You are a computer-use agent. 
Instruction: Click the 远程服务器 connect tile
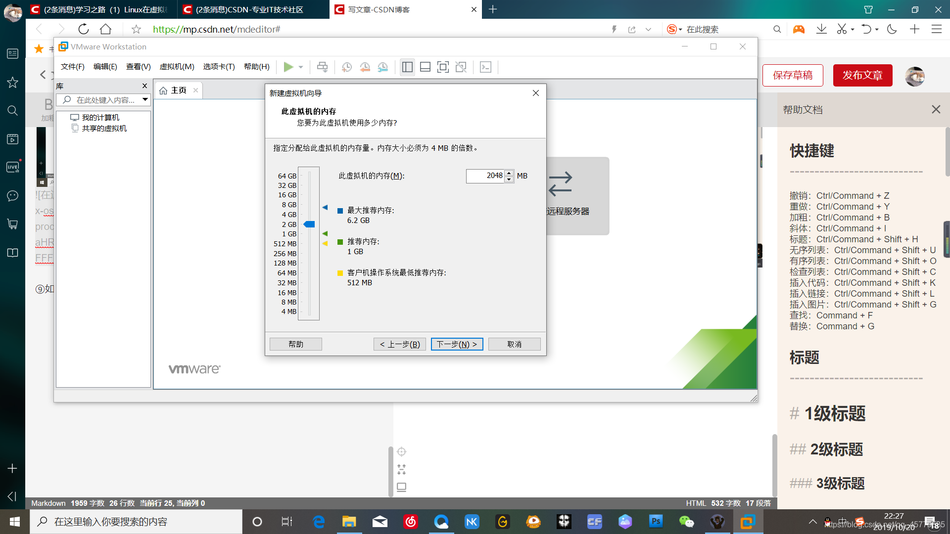click(577, 196)
